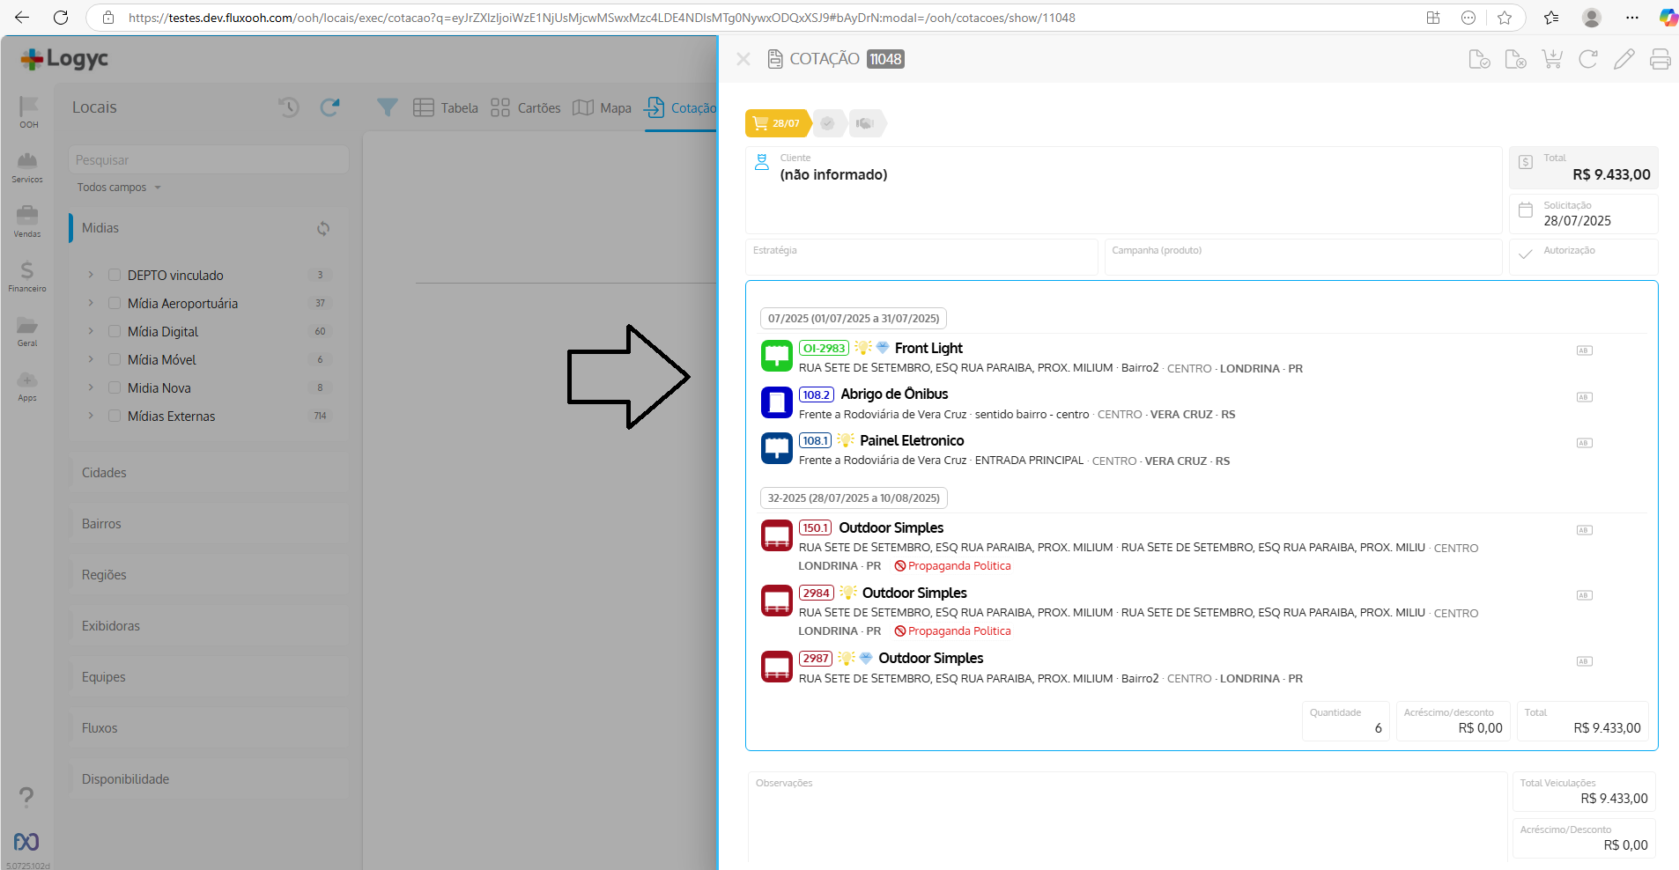Image resolution: width=1679 pixels, height=870 pixels.
Task: Open the help question mark icon
Action: (26, 797)
